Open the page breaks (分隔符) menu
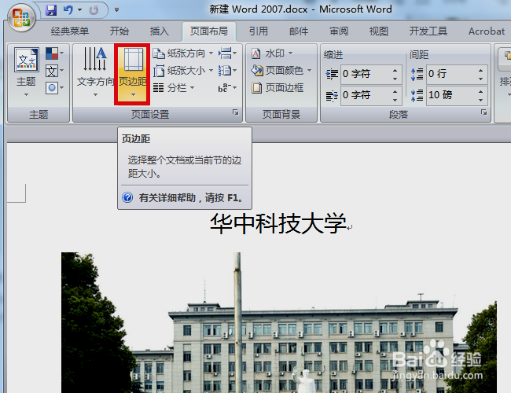 [x=227, y=53]
